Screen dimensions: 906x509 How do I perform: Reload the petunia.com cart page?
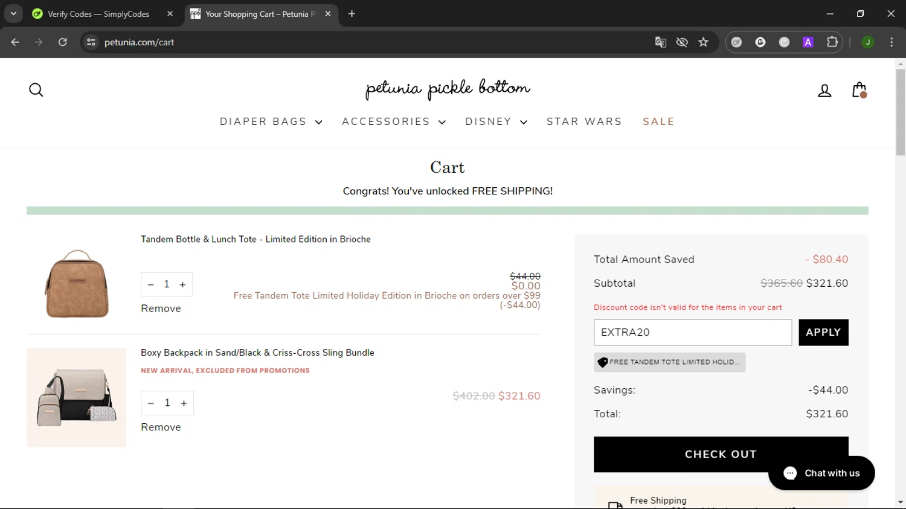[63, 42]
